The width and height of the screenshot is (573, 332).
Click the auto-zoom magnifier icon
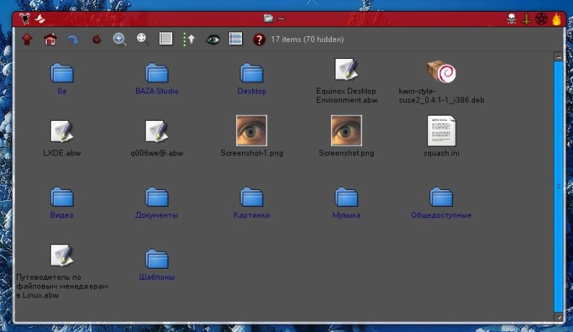pos(143,39)
